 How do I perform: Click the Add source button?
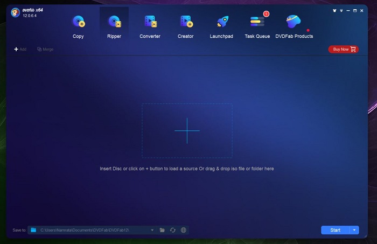20,49
